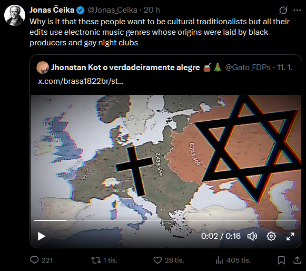Viewport: 306px width, 271px height.
Task: Click the repost arrows icon
Action: [x=96, y=260]
